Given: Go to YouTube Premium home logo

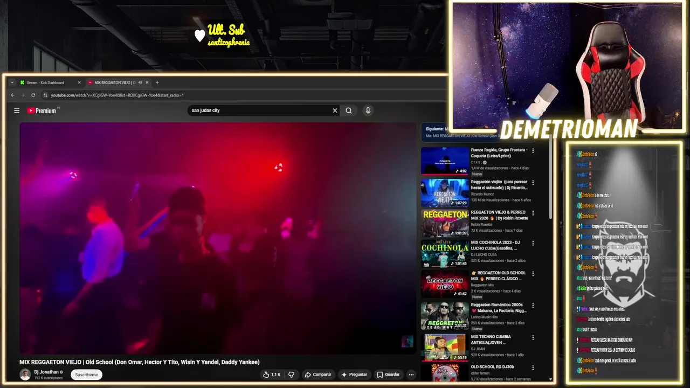Looking at the screenshot, I should click(42, 110).
